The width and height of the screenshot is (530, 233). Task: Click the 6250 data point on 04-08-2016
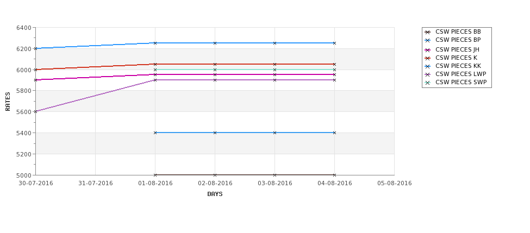pyautogui.click(x=334, y=43)
